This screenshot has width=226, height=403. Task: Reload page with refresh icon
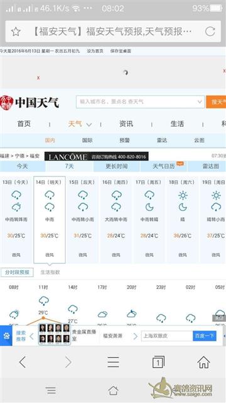[210, 31]
